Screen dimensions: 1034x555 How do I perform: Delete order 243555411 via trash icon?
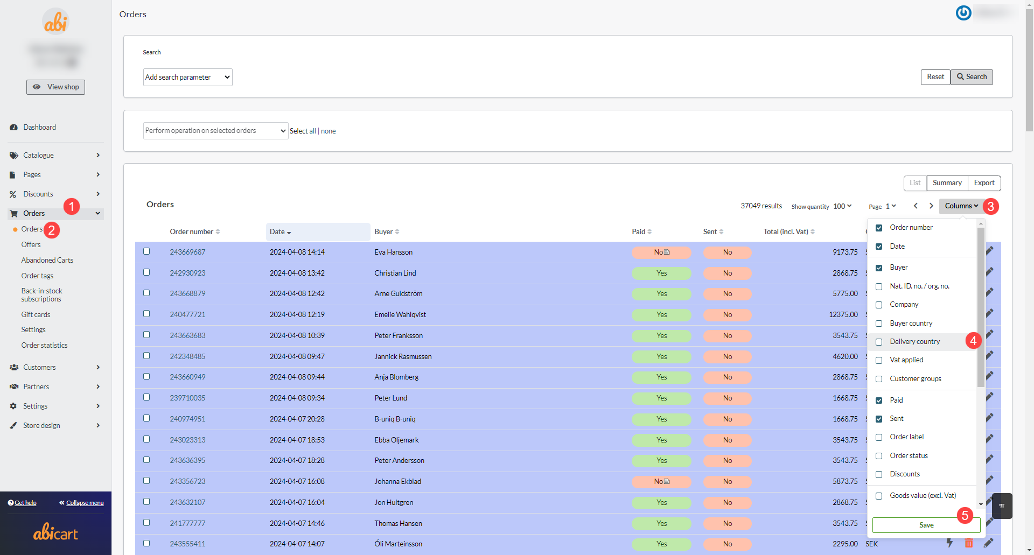969,543
